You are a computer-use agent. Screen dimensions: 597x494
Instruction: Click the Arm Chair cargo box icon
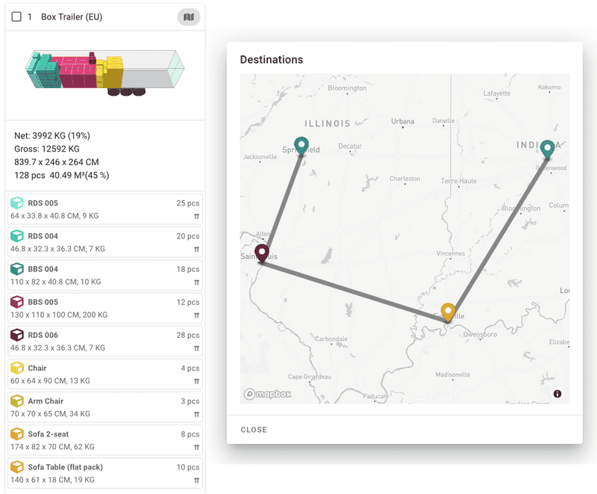(x=17, y=401)
